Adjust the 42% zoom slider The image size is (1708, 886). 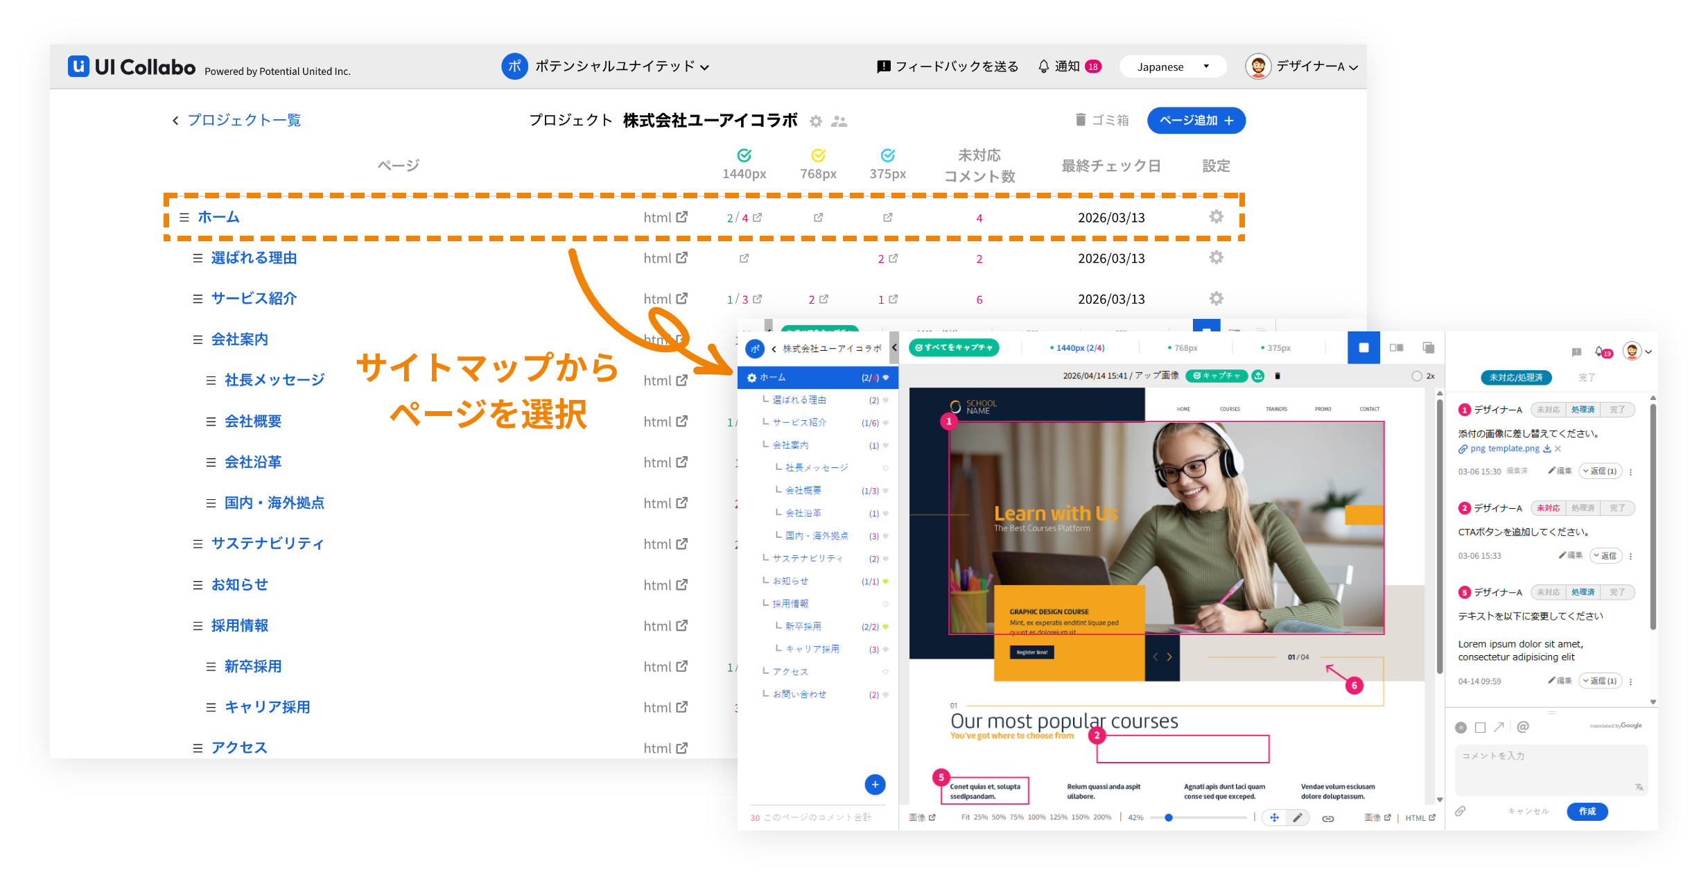tap(1169, 818)
